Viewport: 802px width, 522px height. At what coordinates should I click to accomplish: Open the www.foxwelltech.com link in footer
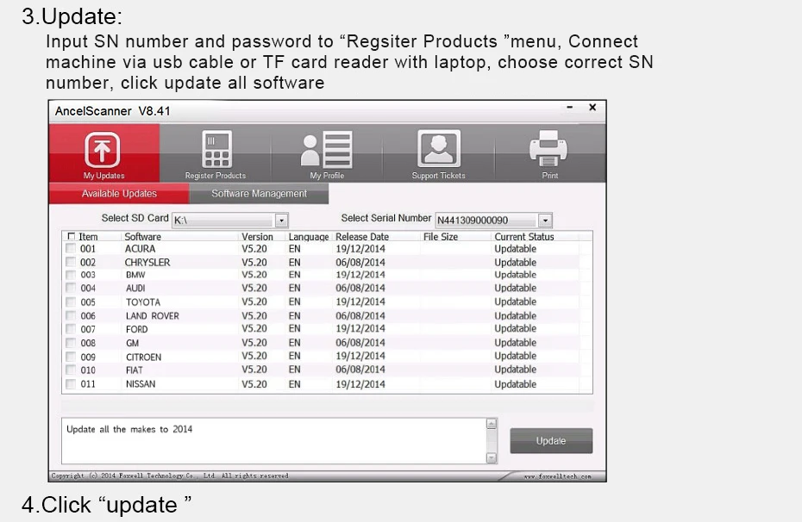557,476
